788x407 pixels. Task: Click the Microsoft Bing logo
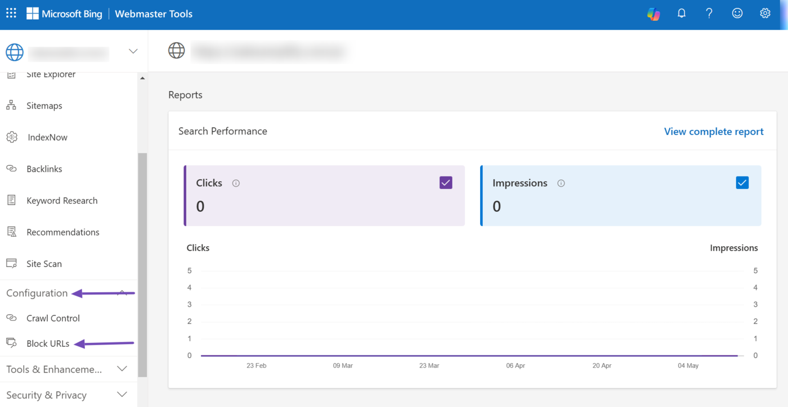coord(64,14)
